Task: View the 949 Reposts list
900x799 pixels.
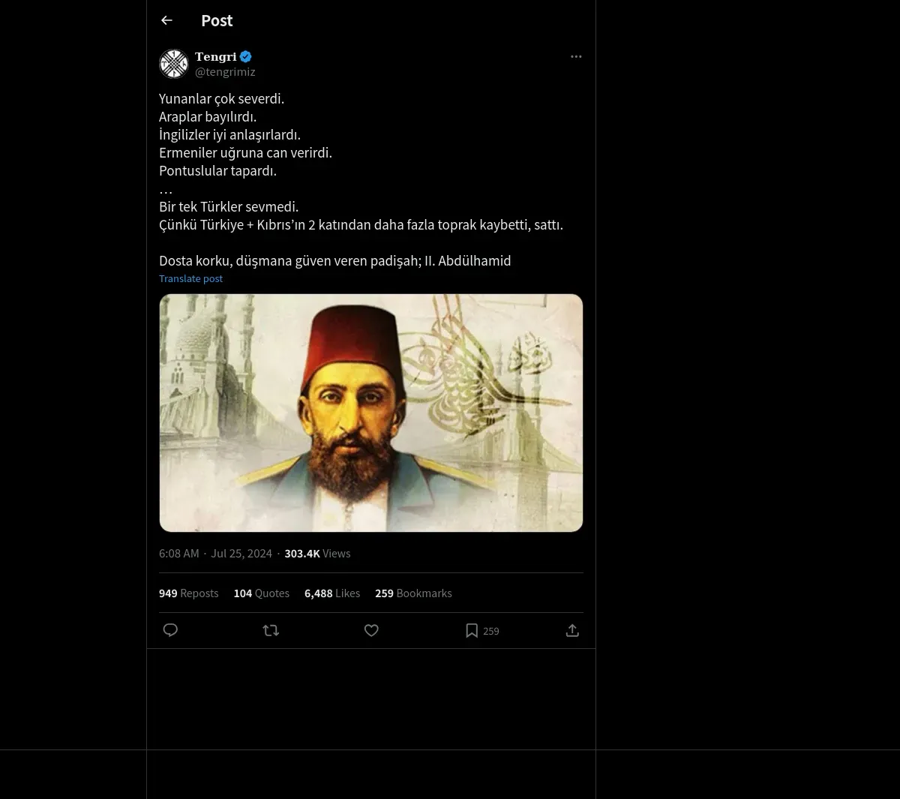Action: pyautogui.click(x=188, y=593)
